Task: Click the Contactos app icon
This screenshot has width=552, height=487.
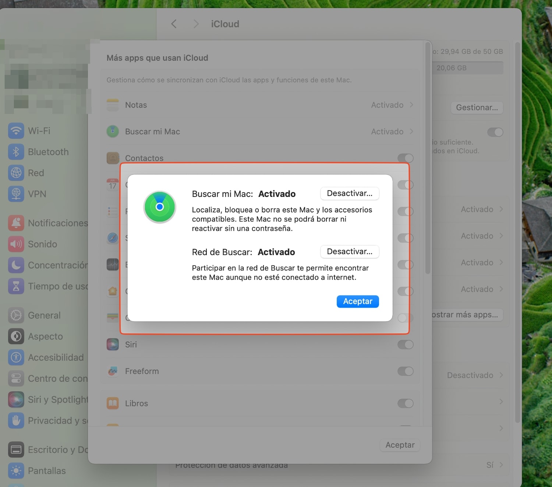Action: click(113, 158)
